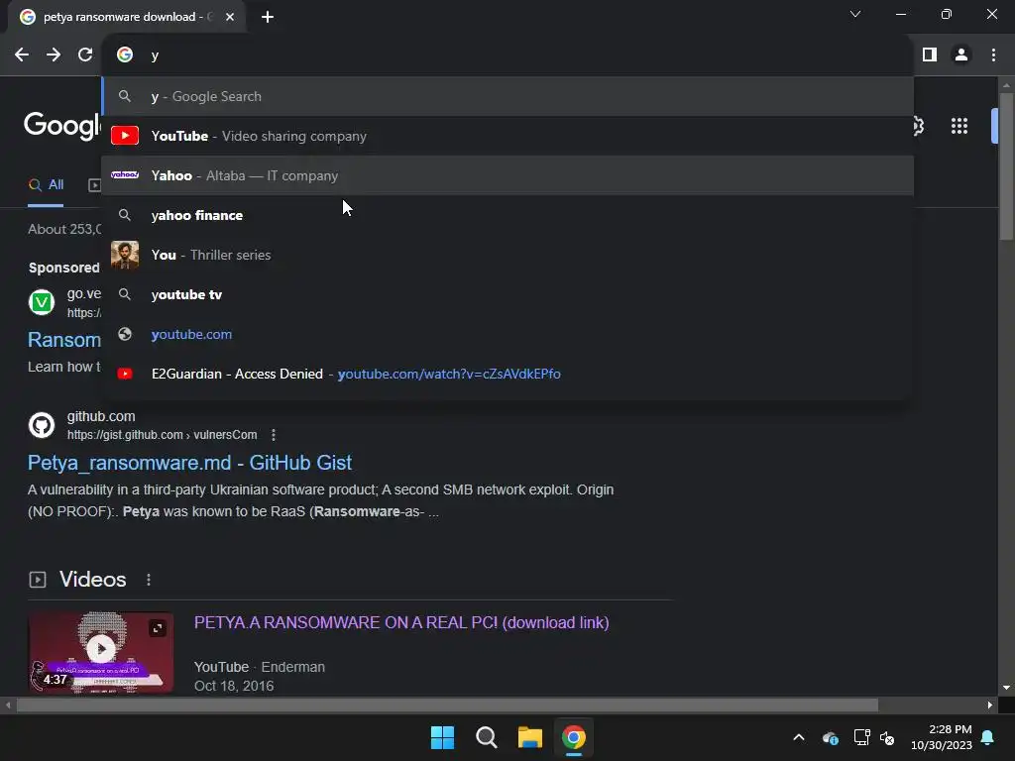The image size is (1015, 761).
Task: Open the E2Guardian Access Denied history suggestion
Action: pos(507,374)
